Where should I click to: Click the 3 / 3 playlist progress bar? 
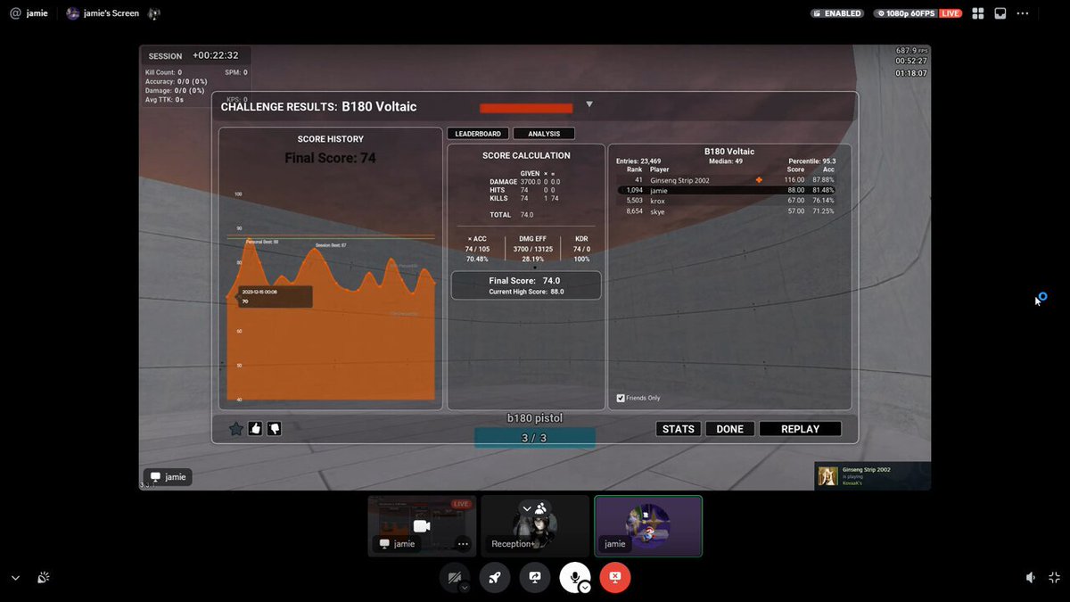coord(535,438)
